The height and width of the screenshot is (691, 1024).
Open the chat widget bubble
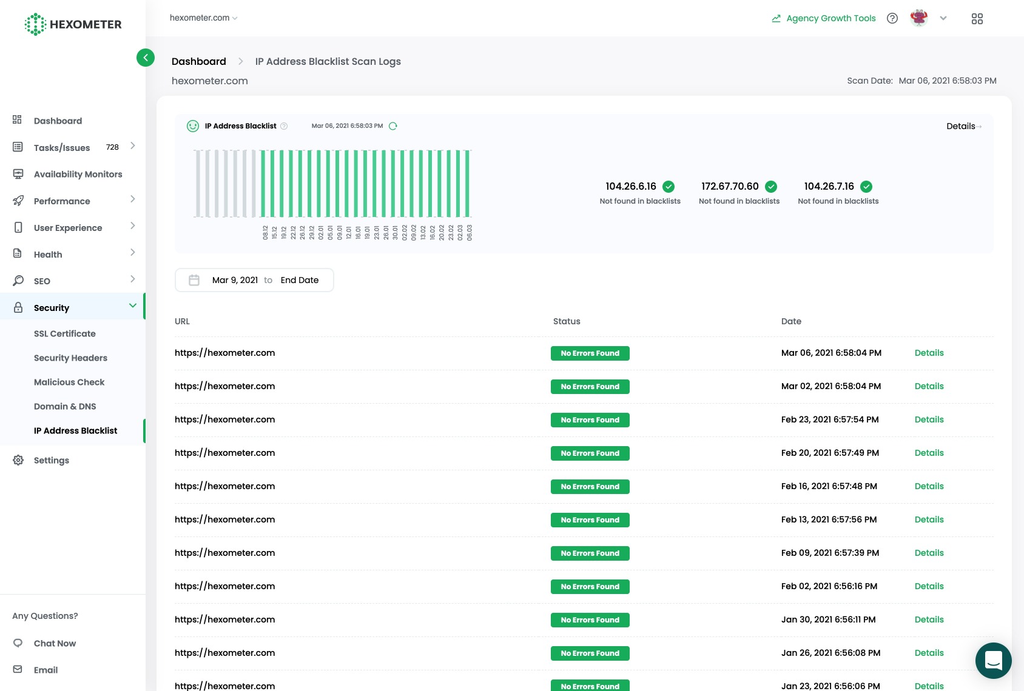(993, 660)
